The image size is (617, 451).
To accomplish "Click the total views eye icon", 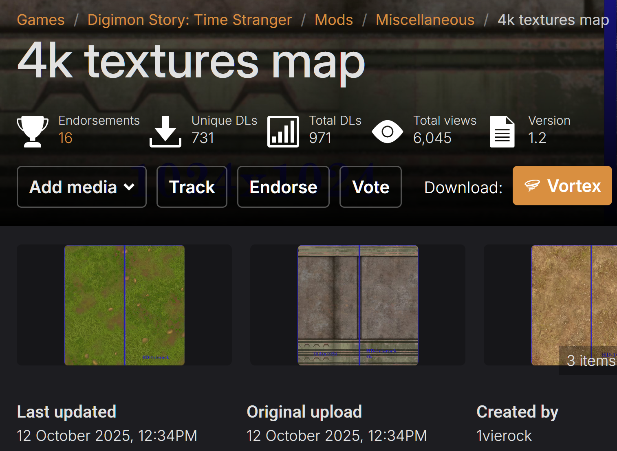I will [388, 132].
